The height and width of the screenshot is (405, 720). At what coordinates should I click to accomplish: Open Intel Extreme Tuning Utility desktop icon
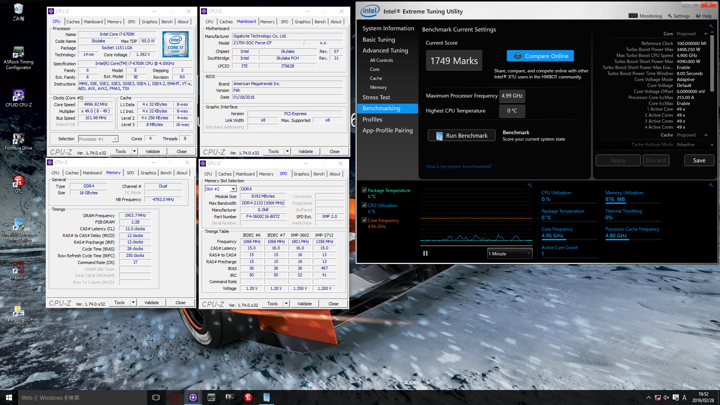coord(18,231)
